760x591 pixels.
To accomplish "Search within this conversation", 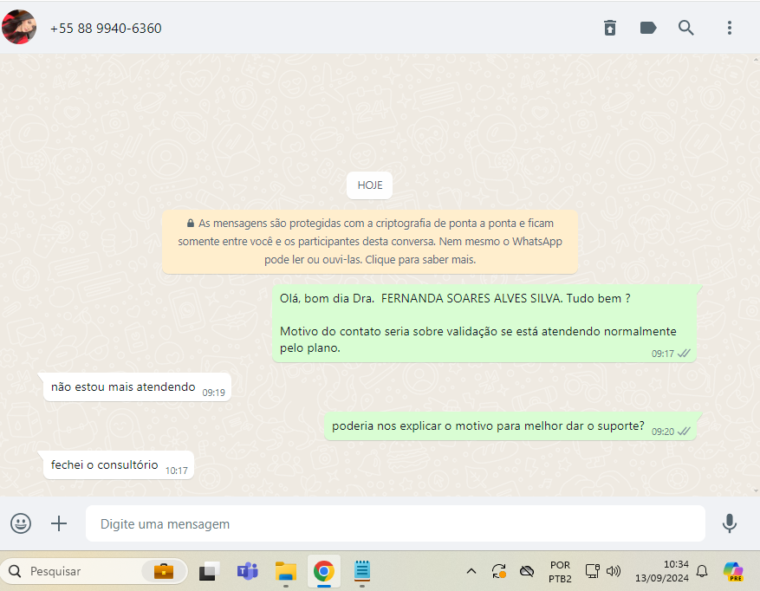I will [x=686, y=28].
